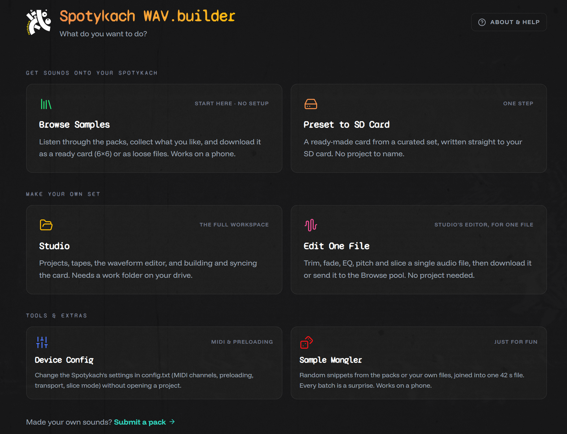567x434 pixels.
Task: Click the Device Config description about config.txt
Action: point(144,380)
